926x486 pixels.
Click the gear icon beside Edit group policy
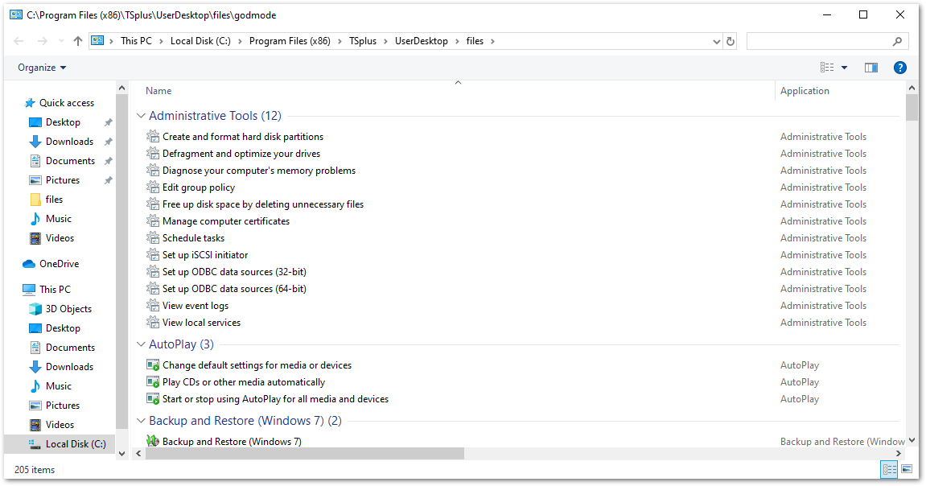tap(153, 187)
